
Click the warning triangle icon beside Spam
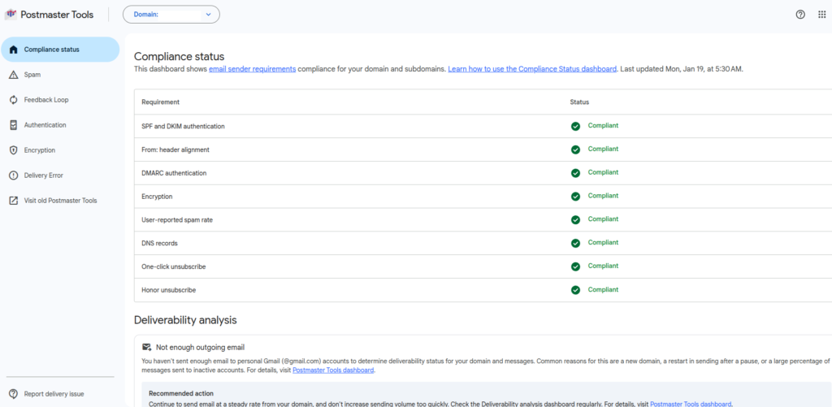point(14,75)
